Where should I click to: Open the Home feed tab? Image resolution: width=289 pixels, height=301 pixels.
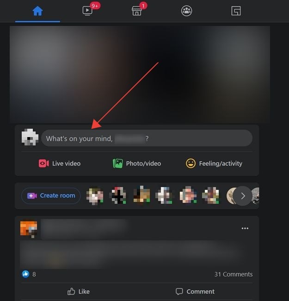(37, 11)
